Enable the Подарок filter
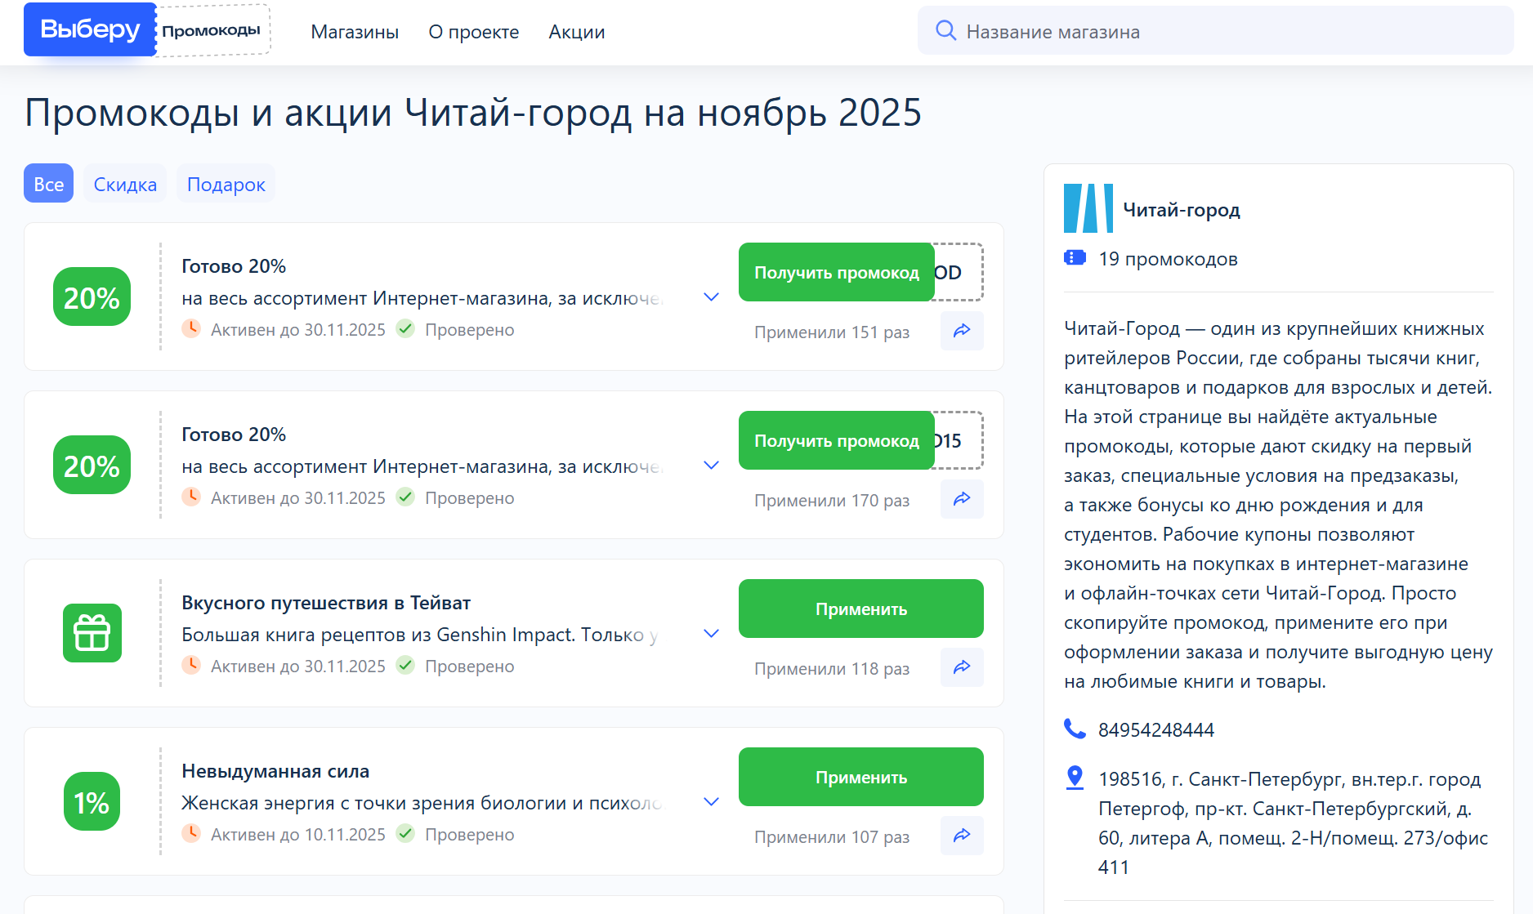Viewport: 1533px width, 914px height. 226,183
